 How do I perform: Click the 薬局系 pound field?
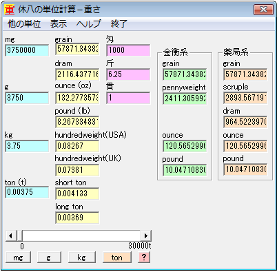tap(245, 169)
